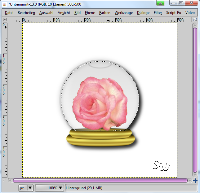Click the GIMP window icon in title bar
The height and width of the screenshot is (193, 200).
(4, 4)
